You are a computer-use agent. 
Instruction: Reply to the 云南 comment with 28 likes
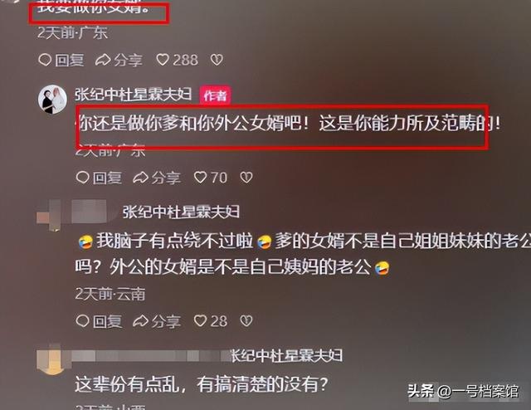(99, 321)
